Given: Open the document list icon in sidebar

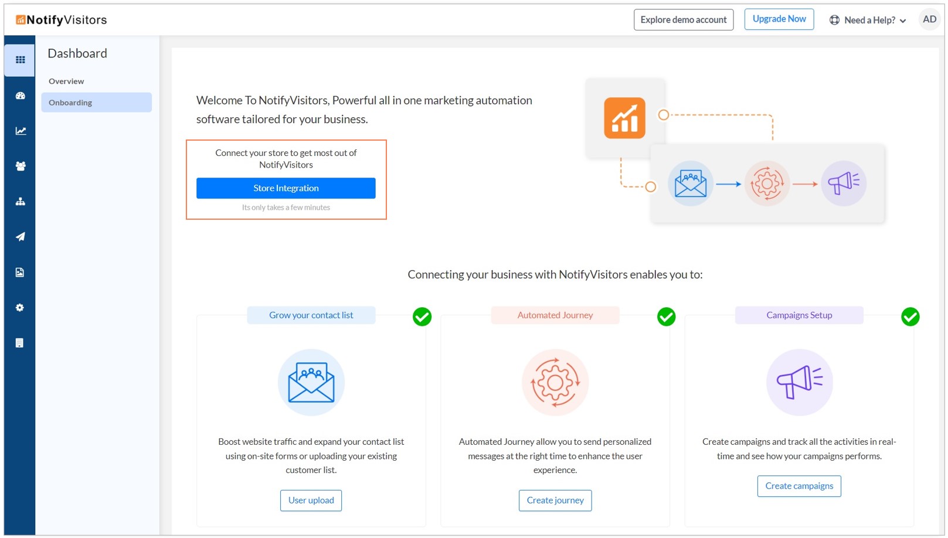Looking at the screenshot, I should (20, 343).
